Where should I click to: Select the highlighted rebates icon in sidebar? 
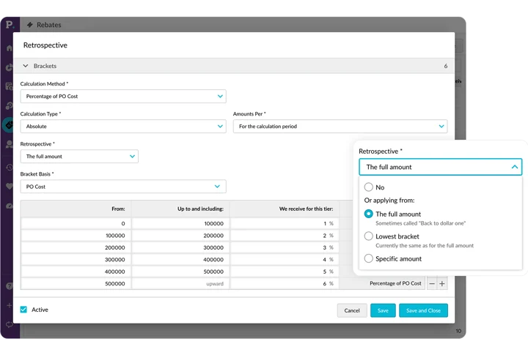(x=9, y=124)
